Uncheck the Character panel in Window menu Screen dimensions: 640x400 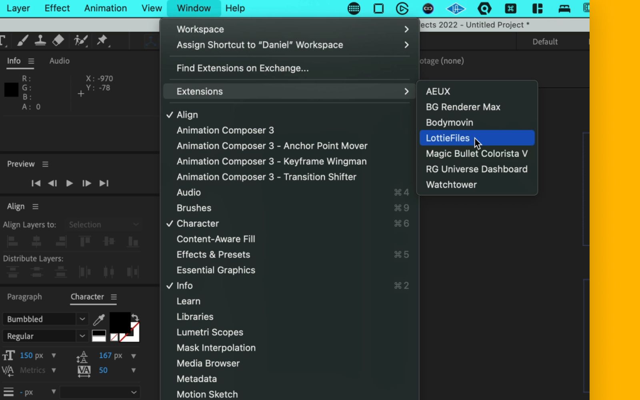(x=289, y=224)
